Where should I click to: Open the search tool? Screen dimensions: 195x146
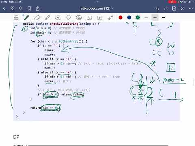(x=21, y=9)
